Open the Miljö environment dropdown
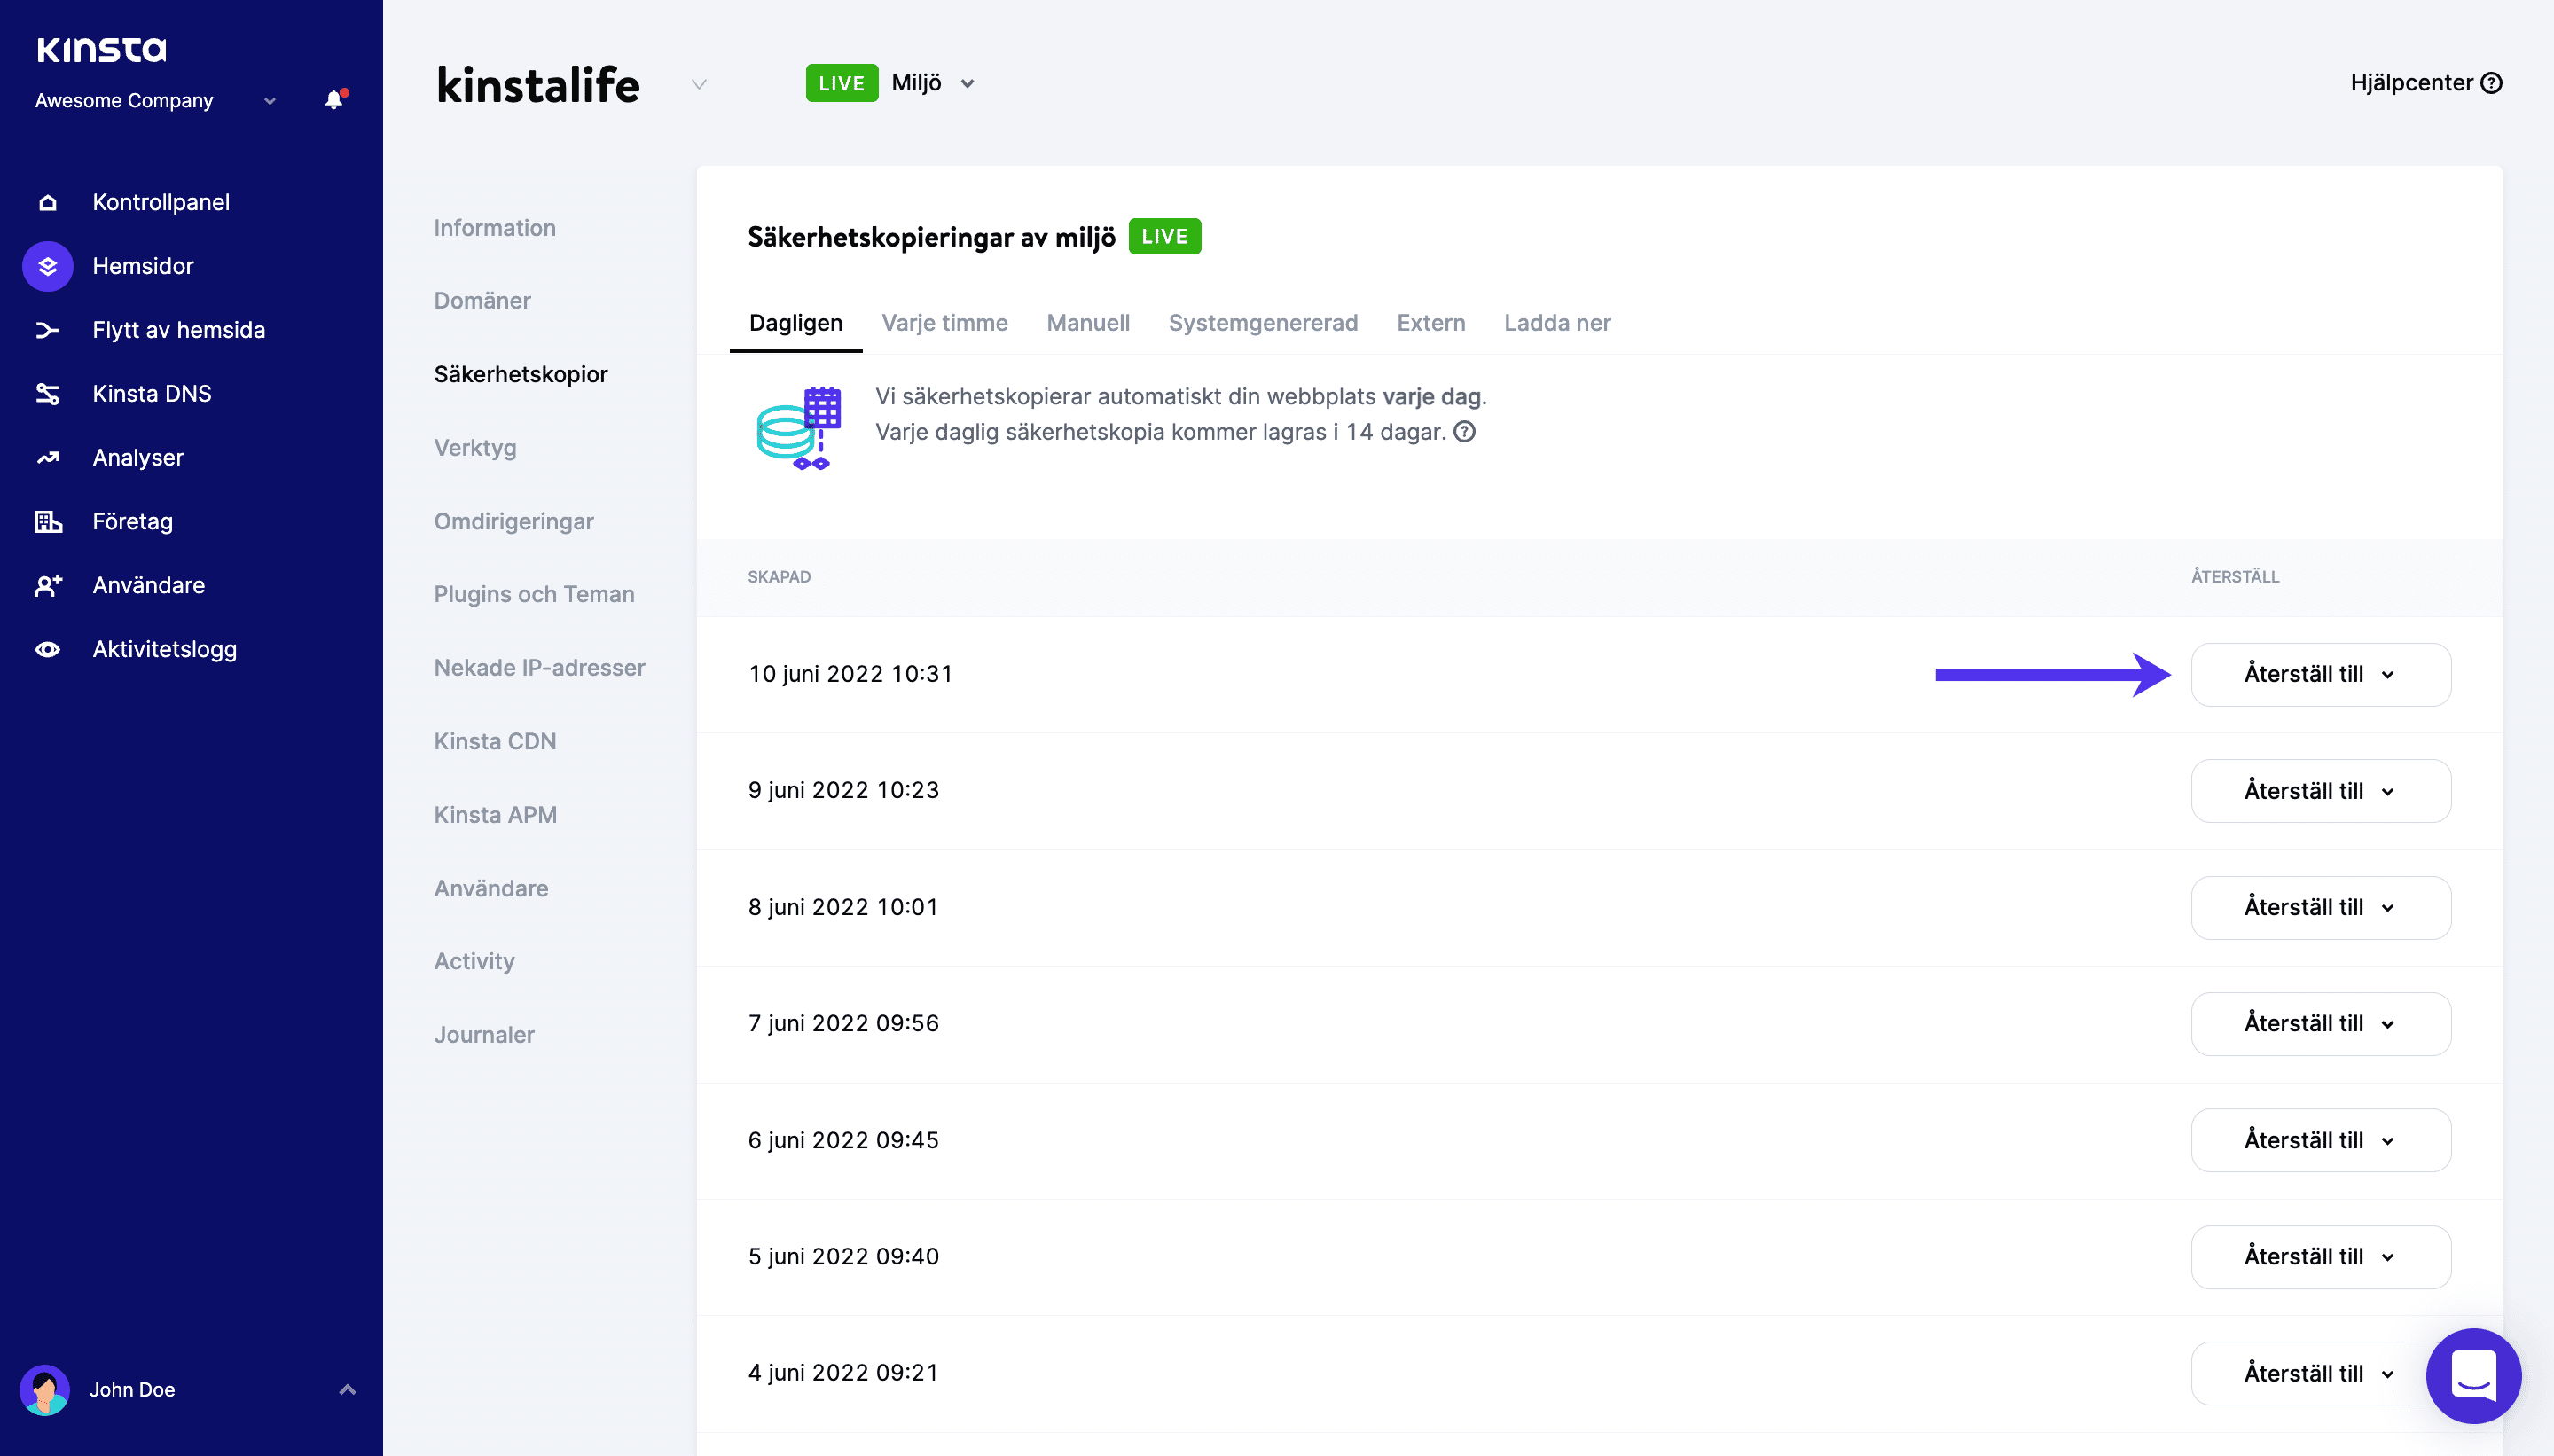This screenshot has width=2554, height=1456. point(932,83)
